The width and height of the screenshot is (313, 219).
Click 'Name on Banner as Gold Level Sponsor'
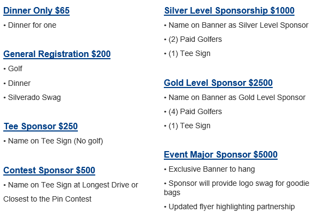pos(237,98)
